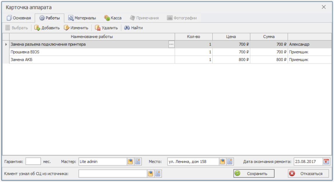Viewport: 334px width, 182px height.
Task: Click the Сохранить button
Action: (x=254, y=174)
